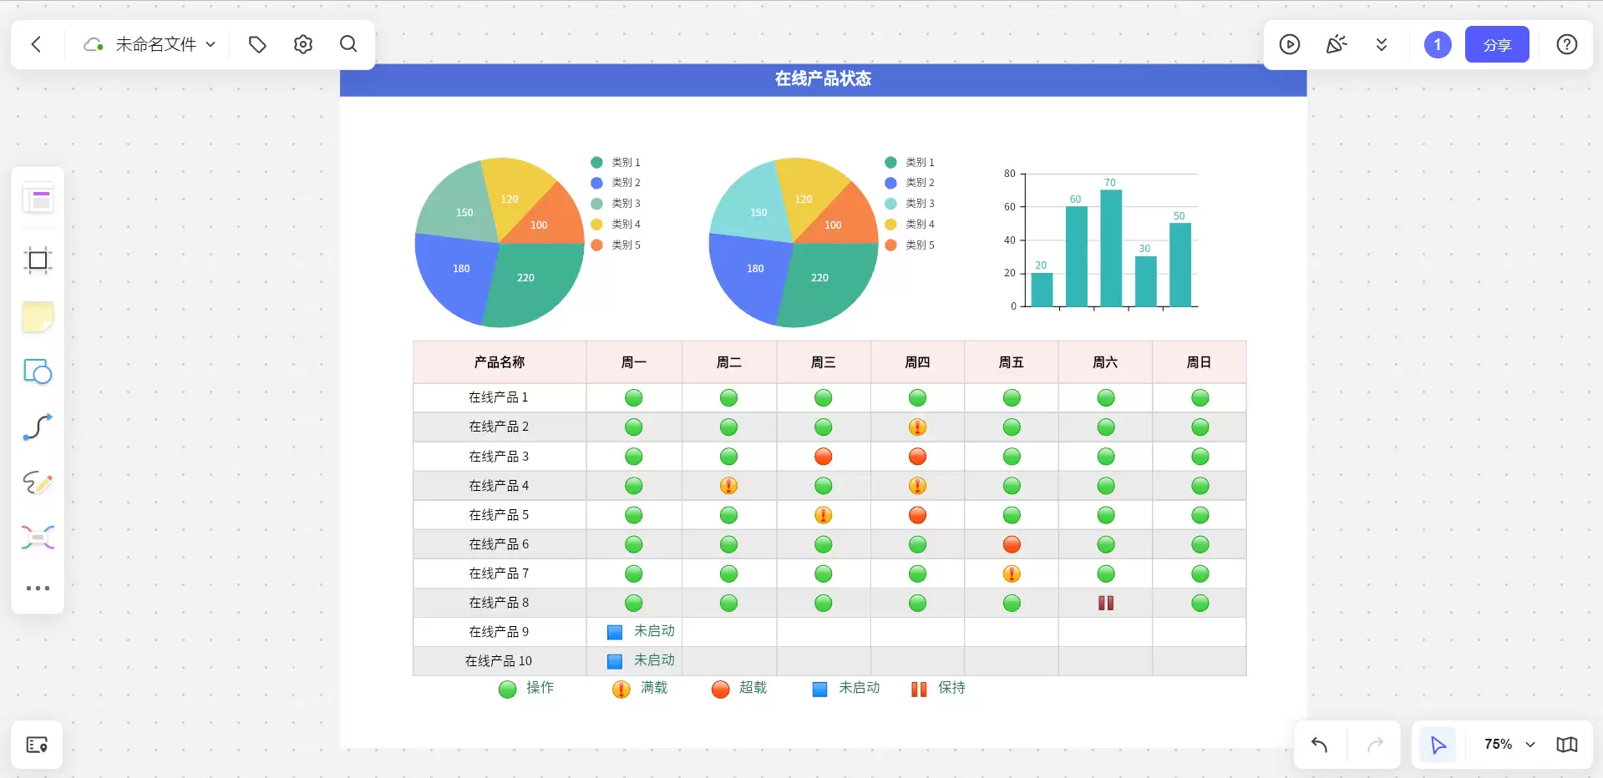Open the tag icon in top bar
This screenshot has height=778, width=1603.
[x=257, y=44]
